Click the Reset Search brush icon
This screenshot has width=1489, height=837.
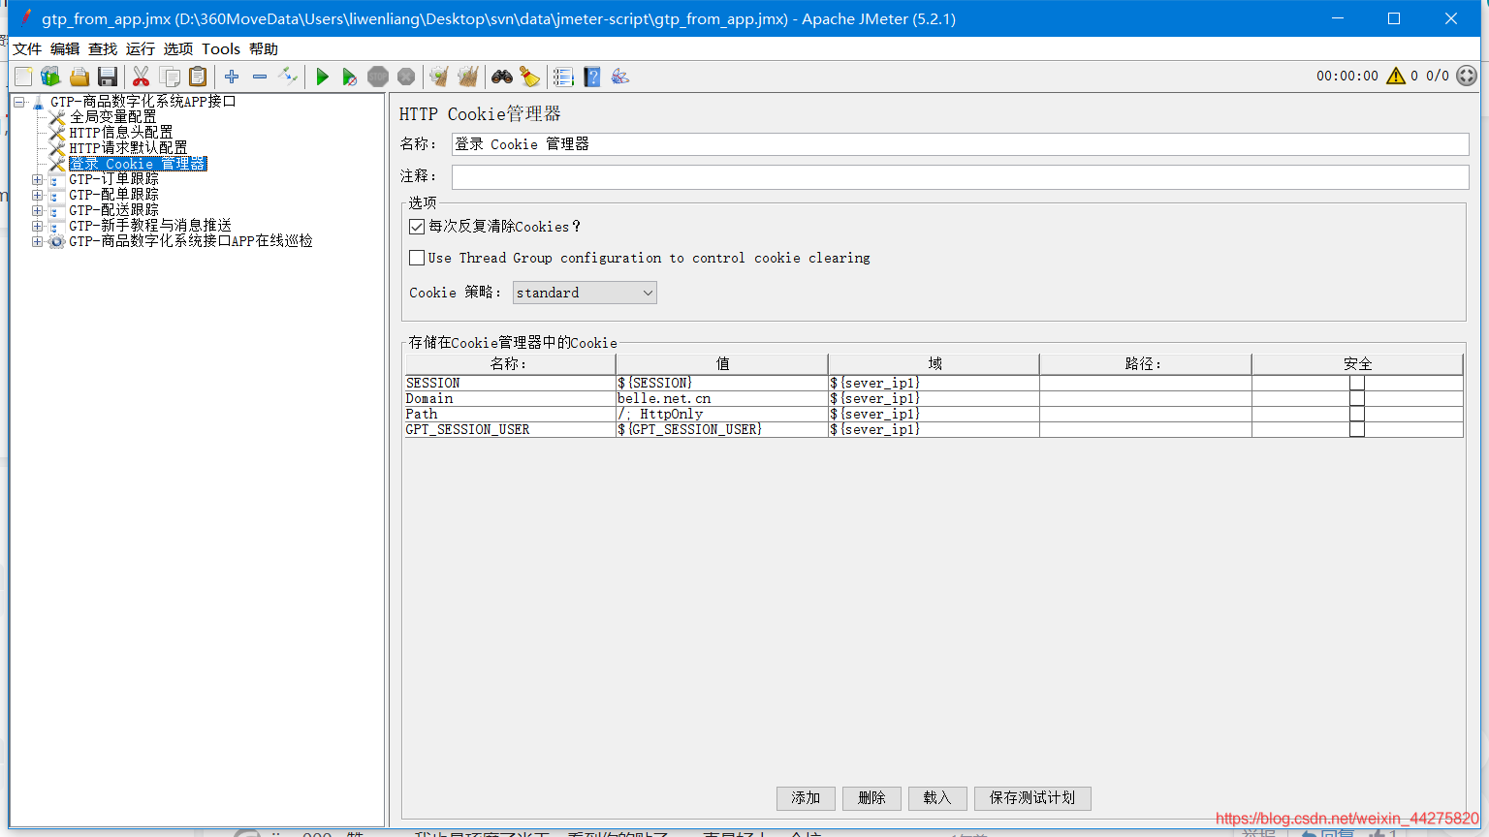[530, 77]
